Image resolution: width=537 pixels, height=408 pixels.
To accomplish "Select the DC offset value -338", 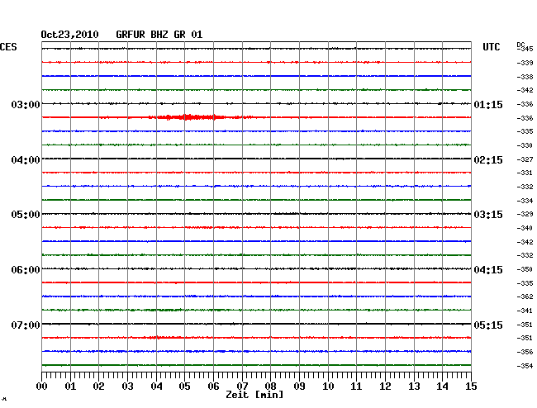I will coord(525,77).
